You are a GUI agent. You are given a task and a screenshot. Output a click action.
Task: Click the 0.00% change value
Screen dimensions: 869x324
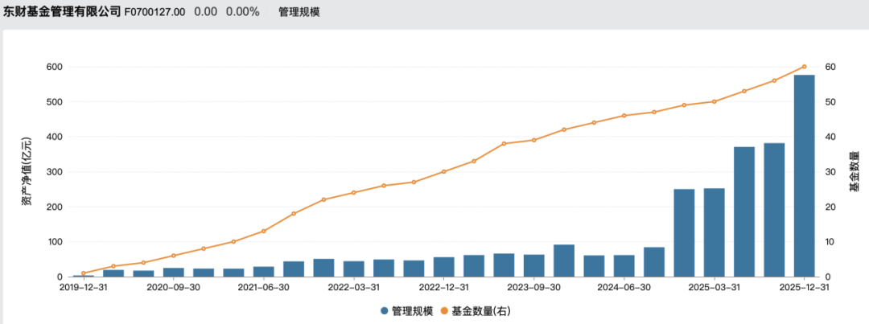pos(242,12)
